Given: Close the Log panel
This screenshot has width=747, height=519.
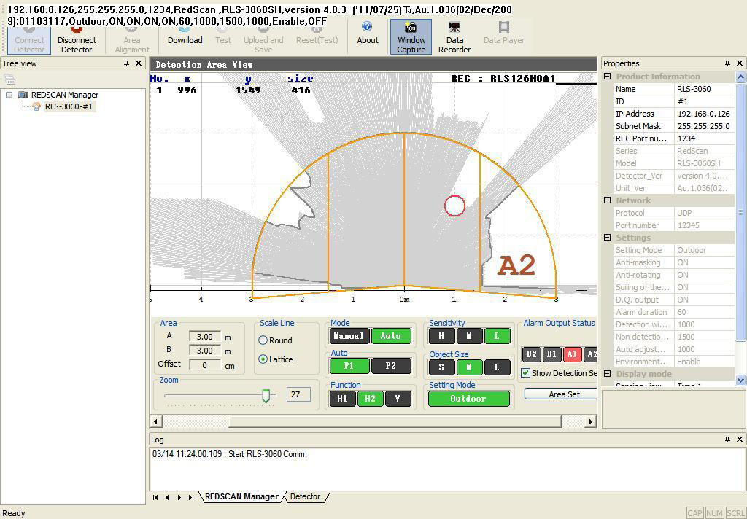Looking at the screenshot, I should point(740,439).
